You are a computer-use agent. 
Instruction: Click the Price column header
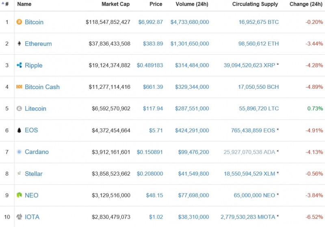[x=156, y=4]
